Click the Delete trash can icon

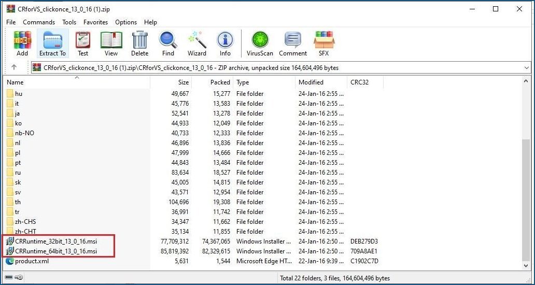[140, 40]
